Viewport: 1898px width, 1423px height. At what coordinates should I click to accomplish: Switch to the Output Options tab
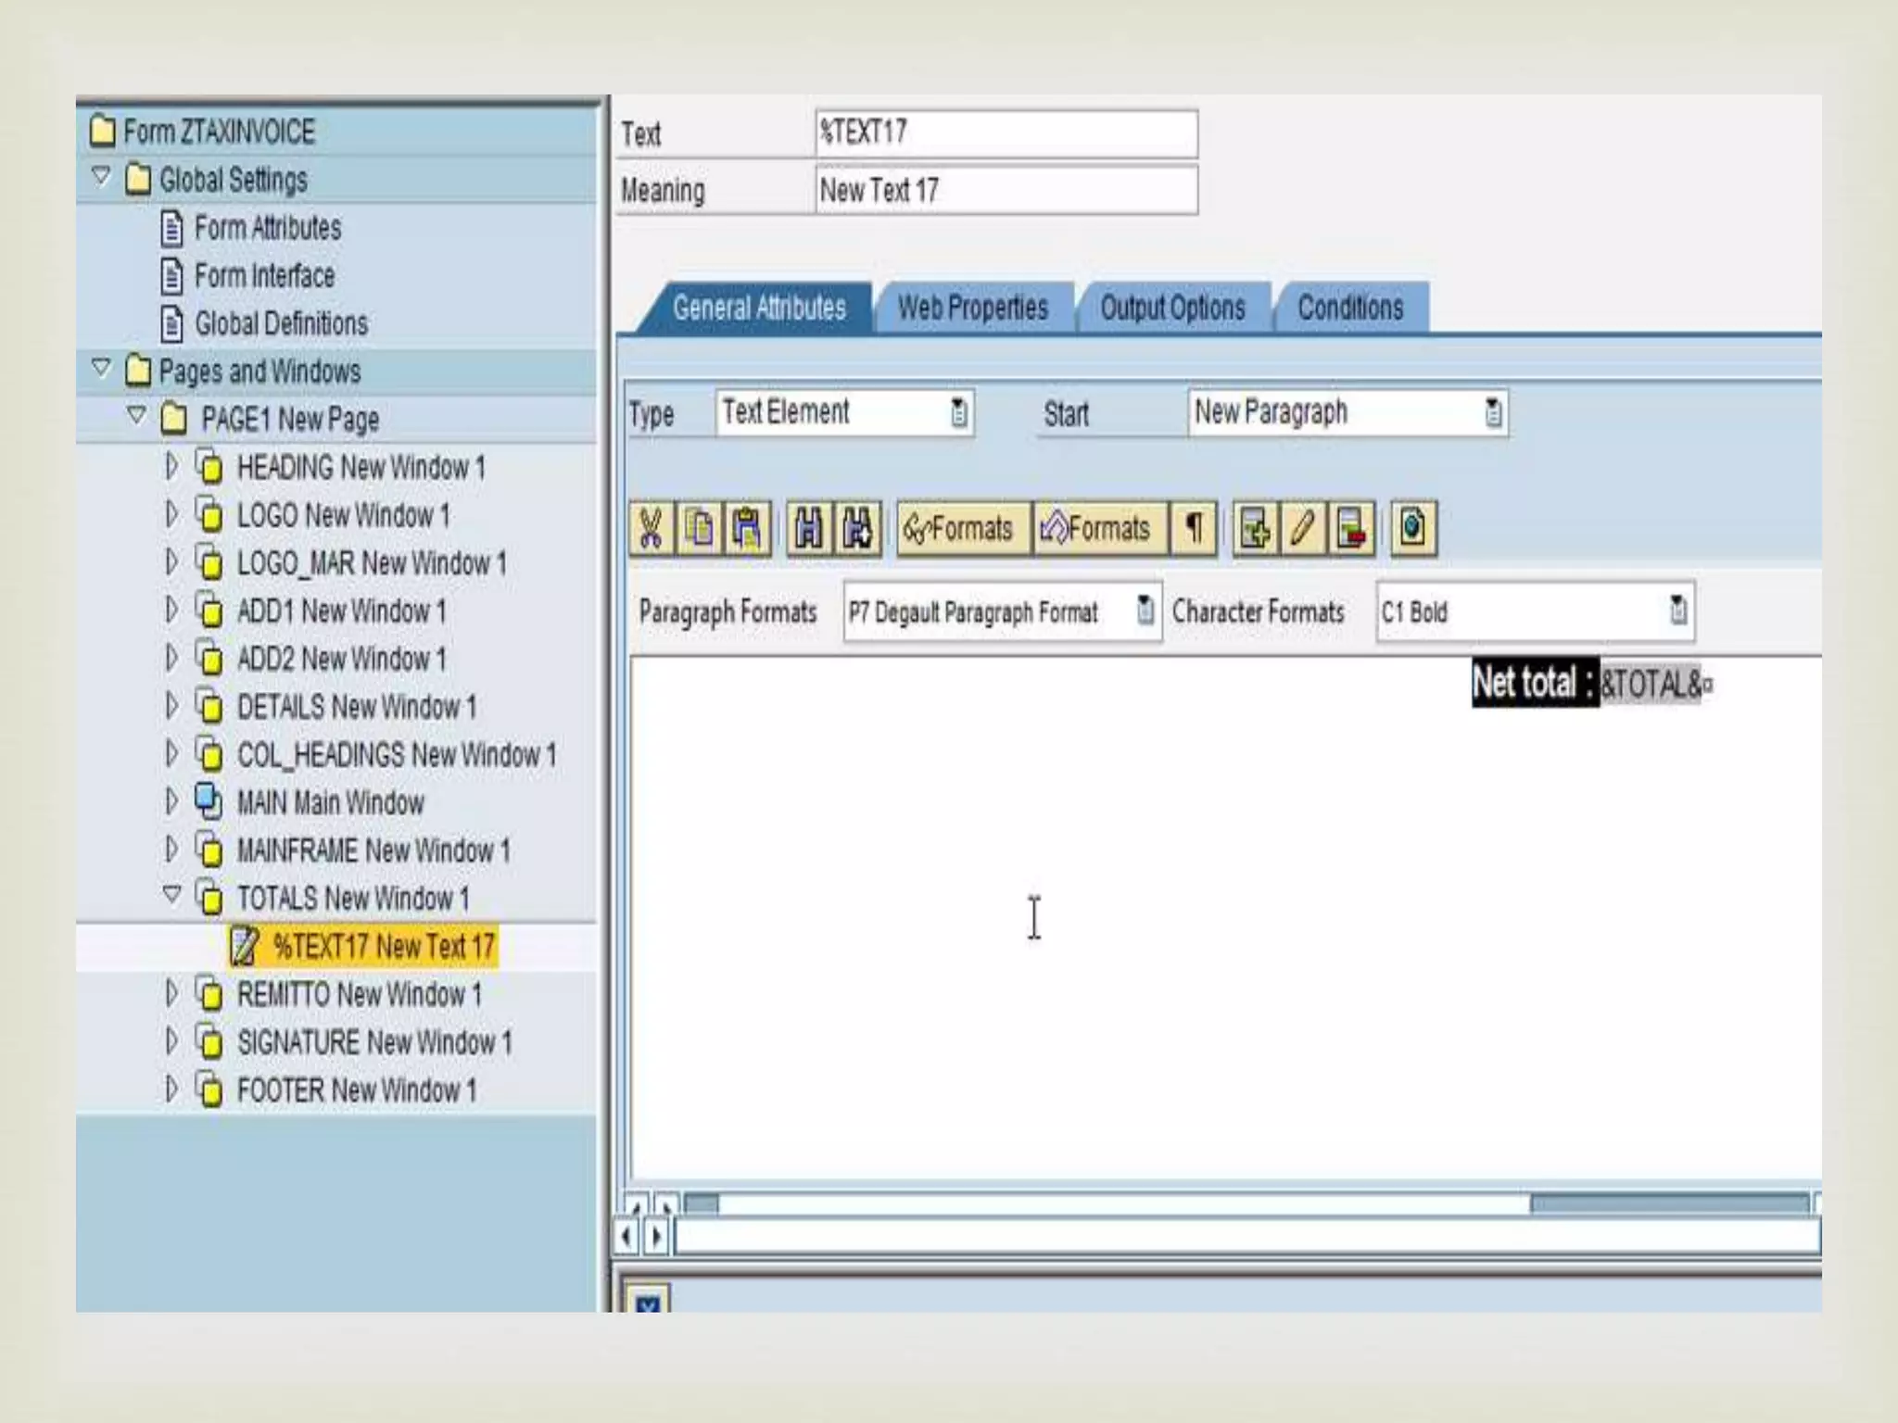tap(1171, 308)
